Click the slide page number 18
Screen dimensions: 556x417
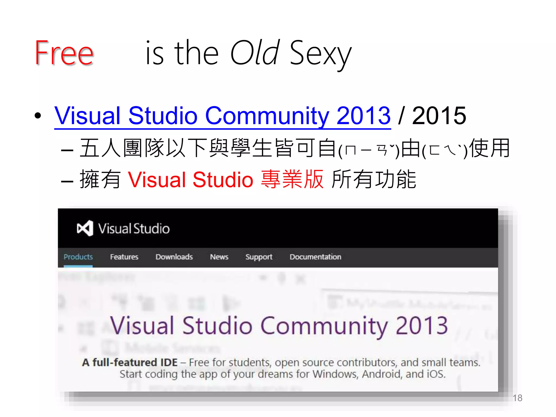click(517, 398)
